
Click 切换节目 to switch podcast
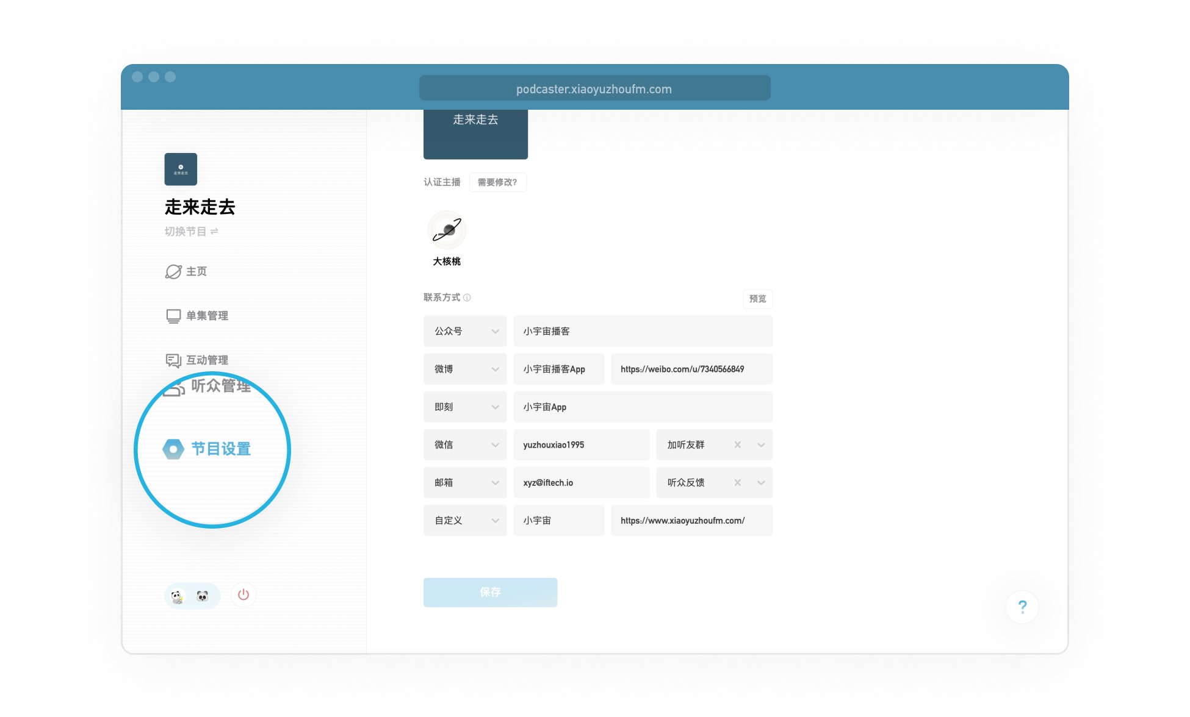[x=191, y=232]
